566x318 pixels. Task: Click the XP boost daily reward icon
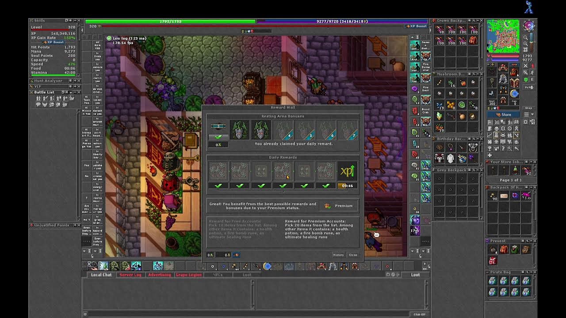click(x=348, y=171)
